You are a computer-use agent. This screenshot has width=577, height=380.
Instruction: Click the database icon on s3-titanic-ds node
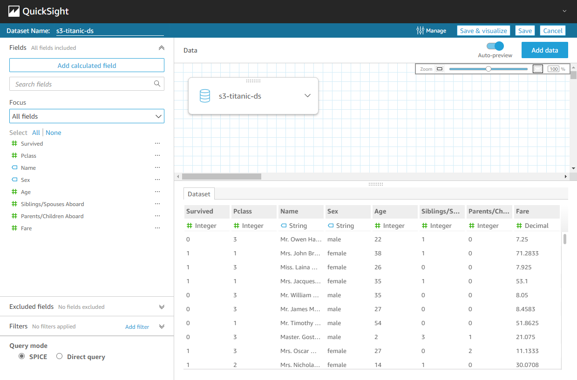204,96
